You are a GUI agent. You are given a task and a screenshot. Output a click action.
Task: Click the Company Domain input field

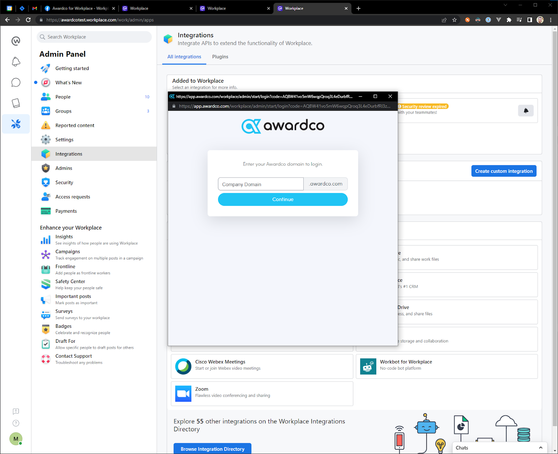(261, 184)
